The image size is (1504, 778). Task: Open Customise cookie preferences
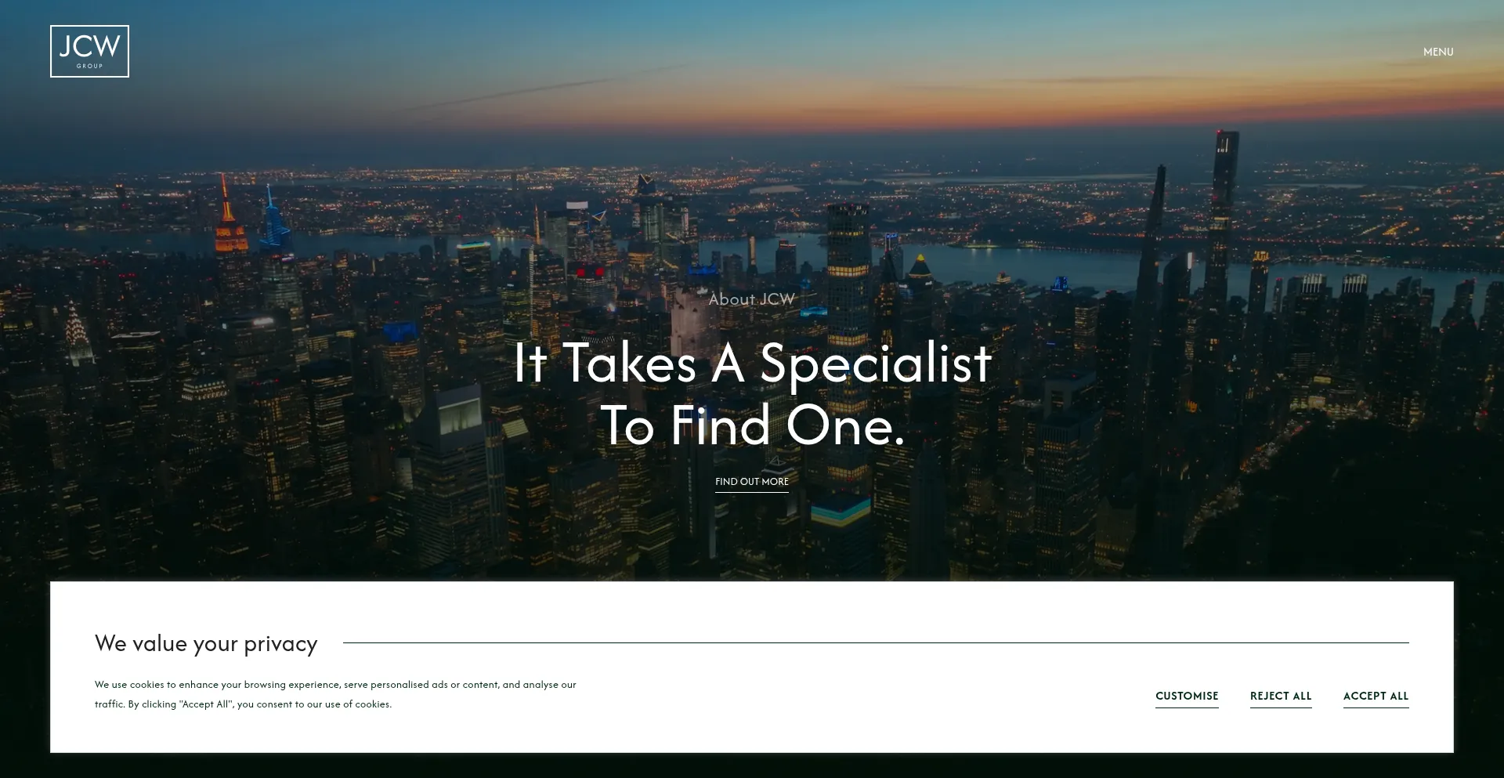pos(1186,696)
